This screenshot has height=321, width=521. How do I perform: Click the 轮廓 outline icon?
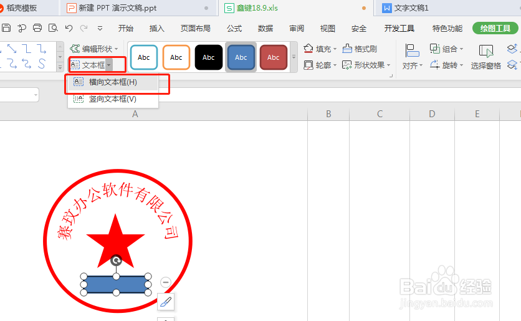point(308,65)
